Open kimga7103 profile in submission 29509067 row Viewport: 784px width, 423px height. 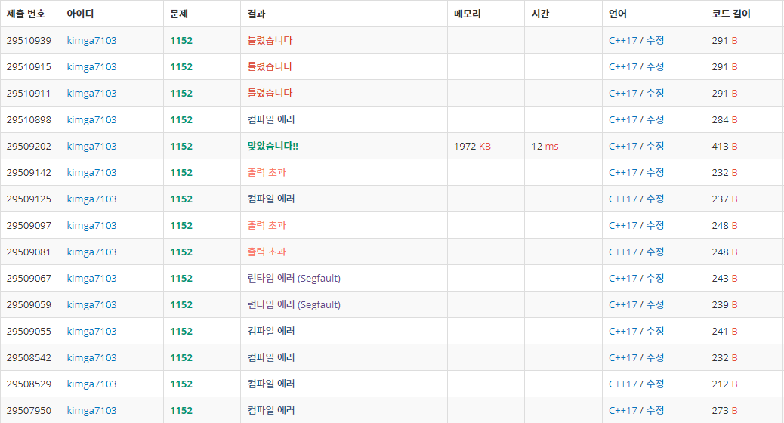pos(91,279)
